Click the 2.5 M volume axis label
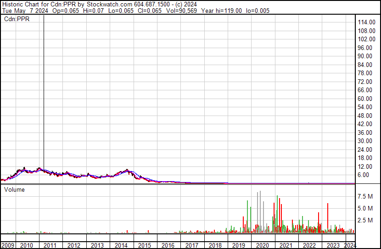Viewport: 381px width, 249px height. point(365,220)
